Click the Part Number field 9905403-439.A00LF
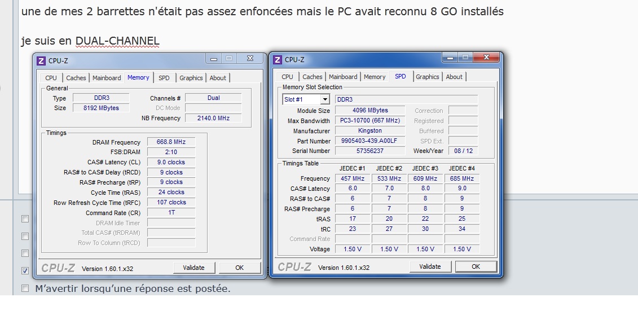Screen dimensions: 638x319 [x=369, y=141]
